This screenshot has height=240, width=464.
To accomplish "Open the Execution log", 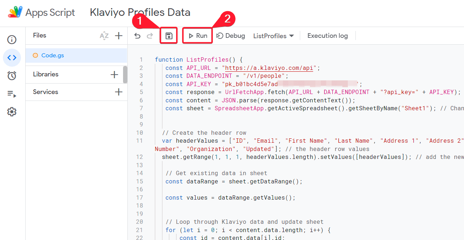I will [x=328, y=36].
